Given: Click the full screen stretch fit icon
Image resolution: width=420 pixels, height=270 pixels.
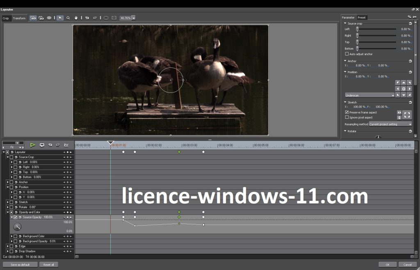Looking at the screenshot, I should (407, 115).
